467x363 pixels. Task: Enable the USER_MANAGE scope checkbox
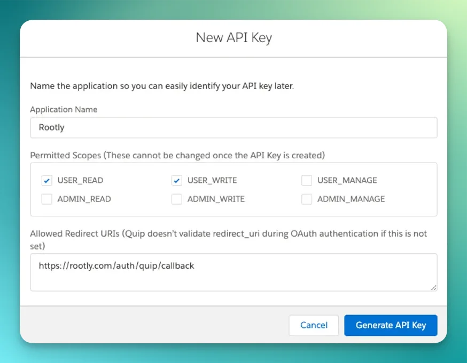coord(307,180)
